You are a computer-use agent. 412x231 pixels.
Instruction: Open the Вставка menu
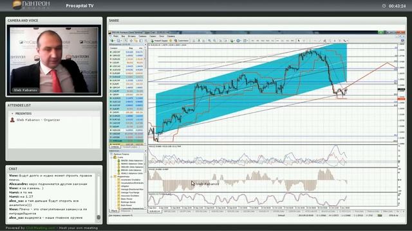coord(132,36)
